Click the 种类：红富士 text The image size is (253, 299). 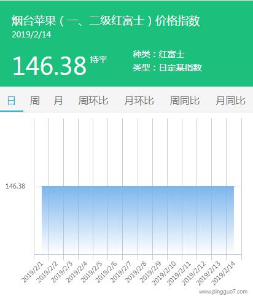[158, 55]
